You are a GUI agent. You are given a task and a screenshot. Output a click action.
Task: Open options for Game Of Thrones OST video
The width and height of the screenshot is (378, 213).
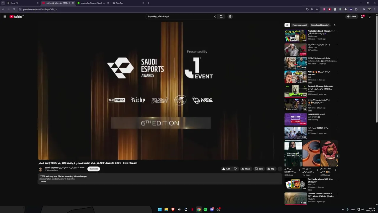337,194
